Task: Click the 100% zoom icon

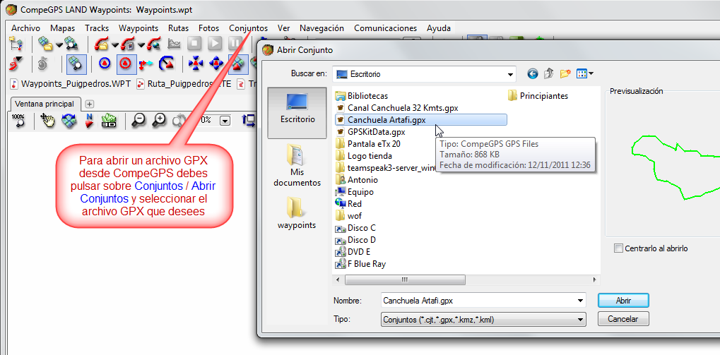Action: [x=18, y=120]
